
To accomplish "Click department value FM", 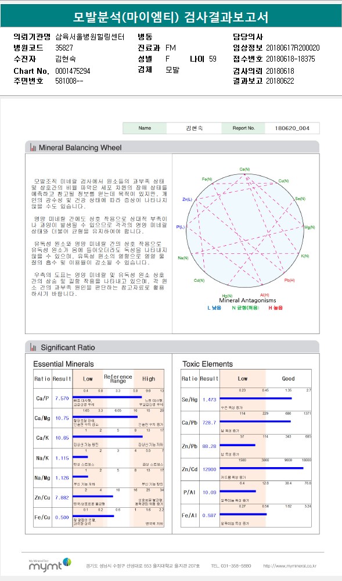I will pyautogui.click(x=171, y=48).
